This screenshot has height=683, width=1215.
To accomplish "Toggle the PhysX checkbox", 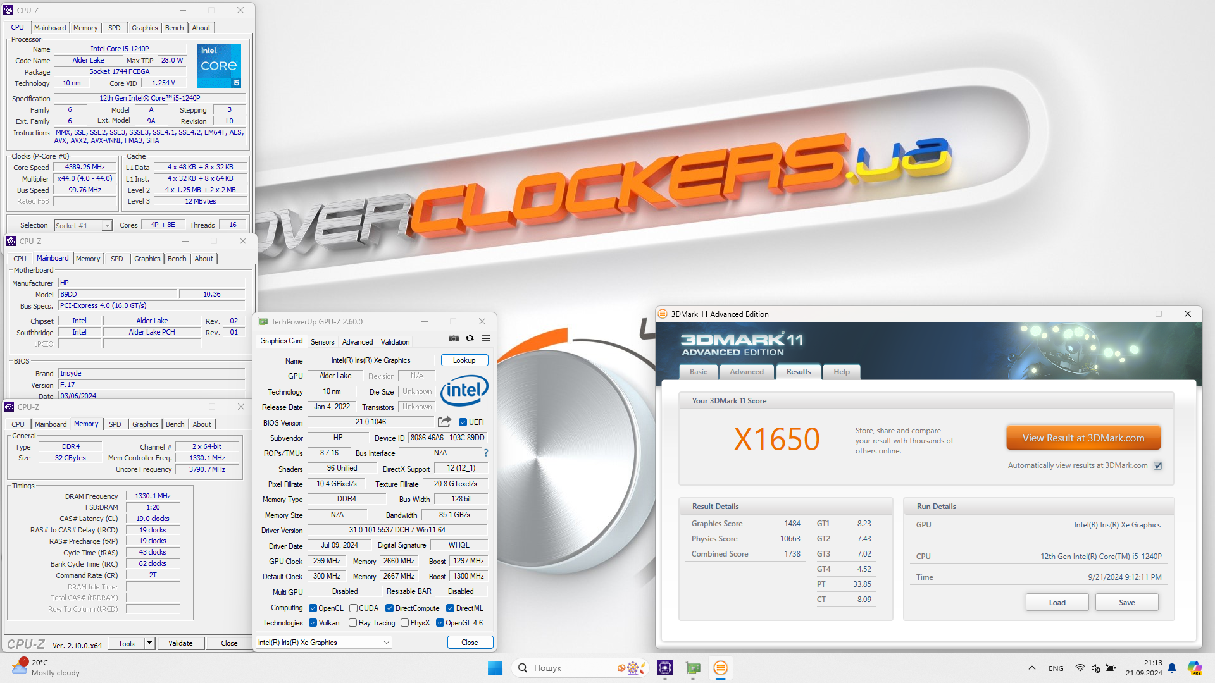I will (404, 623).
